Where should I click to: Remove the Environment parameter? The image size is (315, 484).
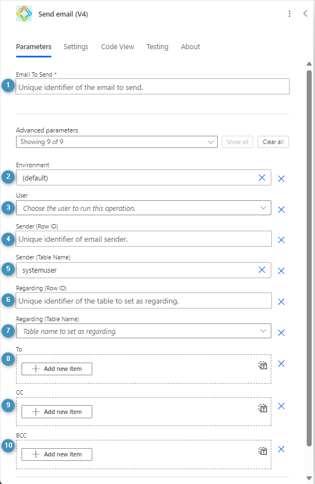(x=281, y=178)
